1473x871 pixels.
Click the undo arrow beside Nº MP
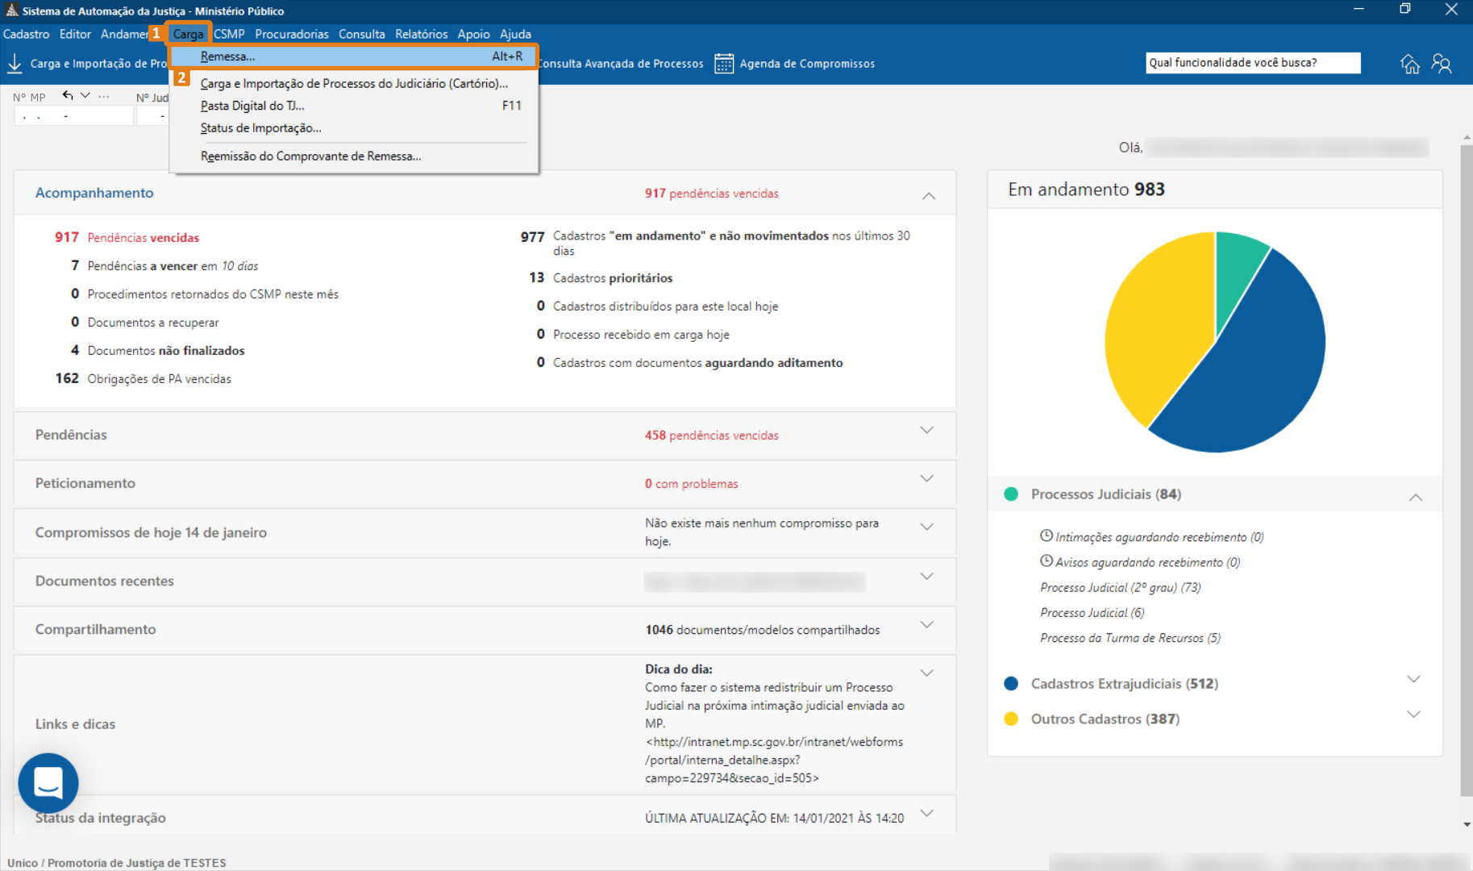(68, 96)
